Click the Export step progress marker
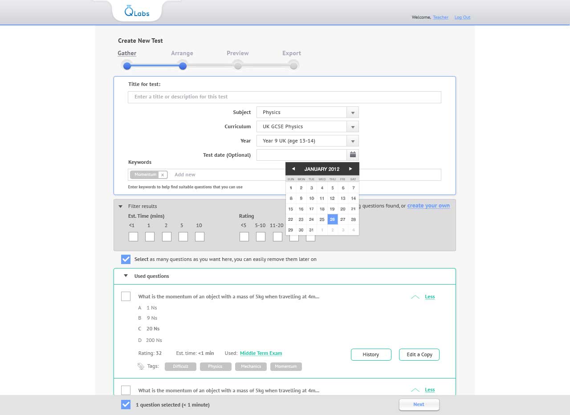570x415 pixels. [293, 66]
